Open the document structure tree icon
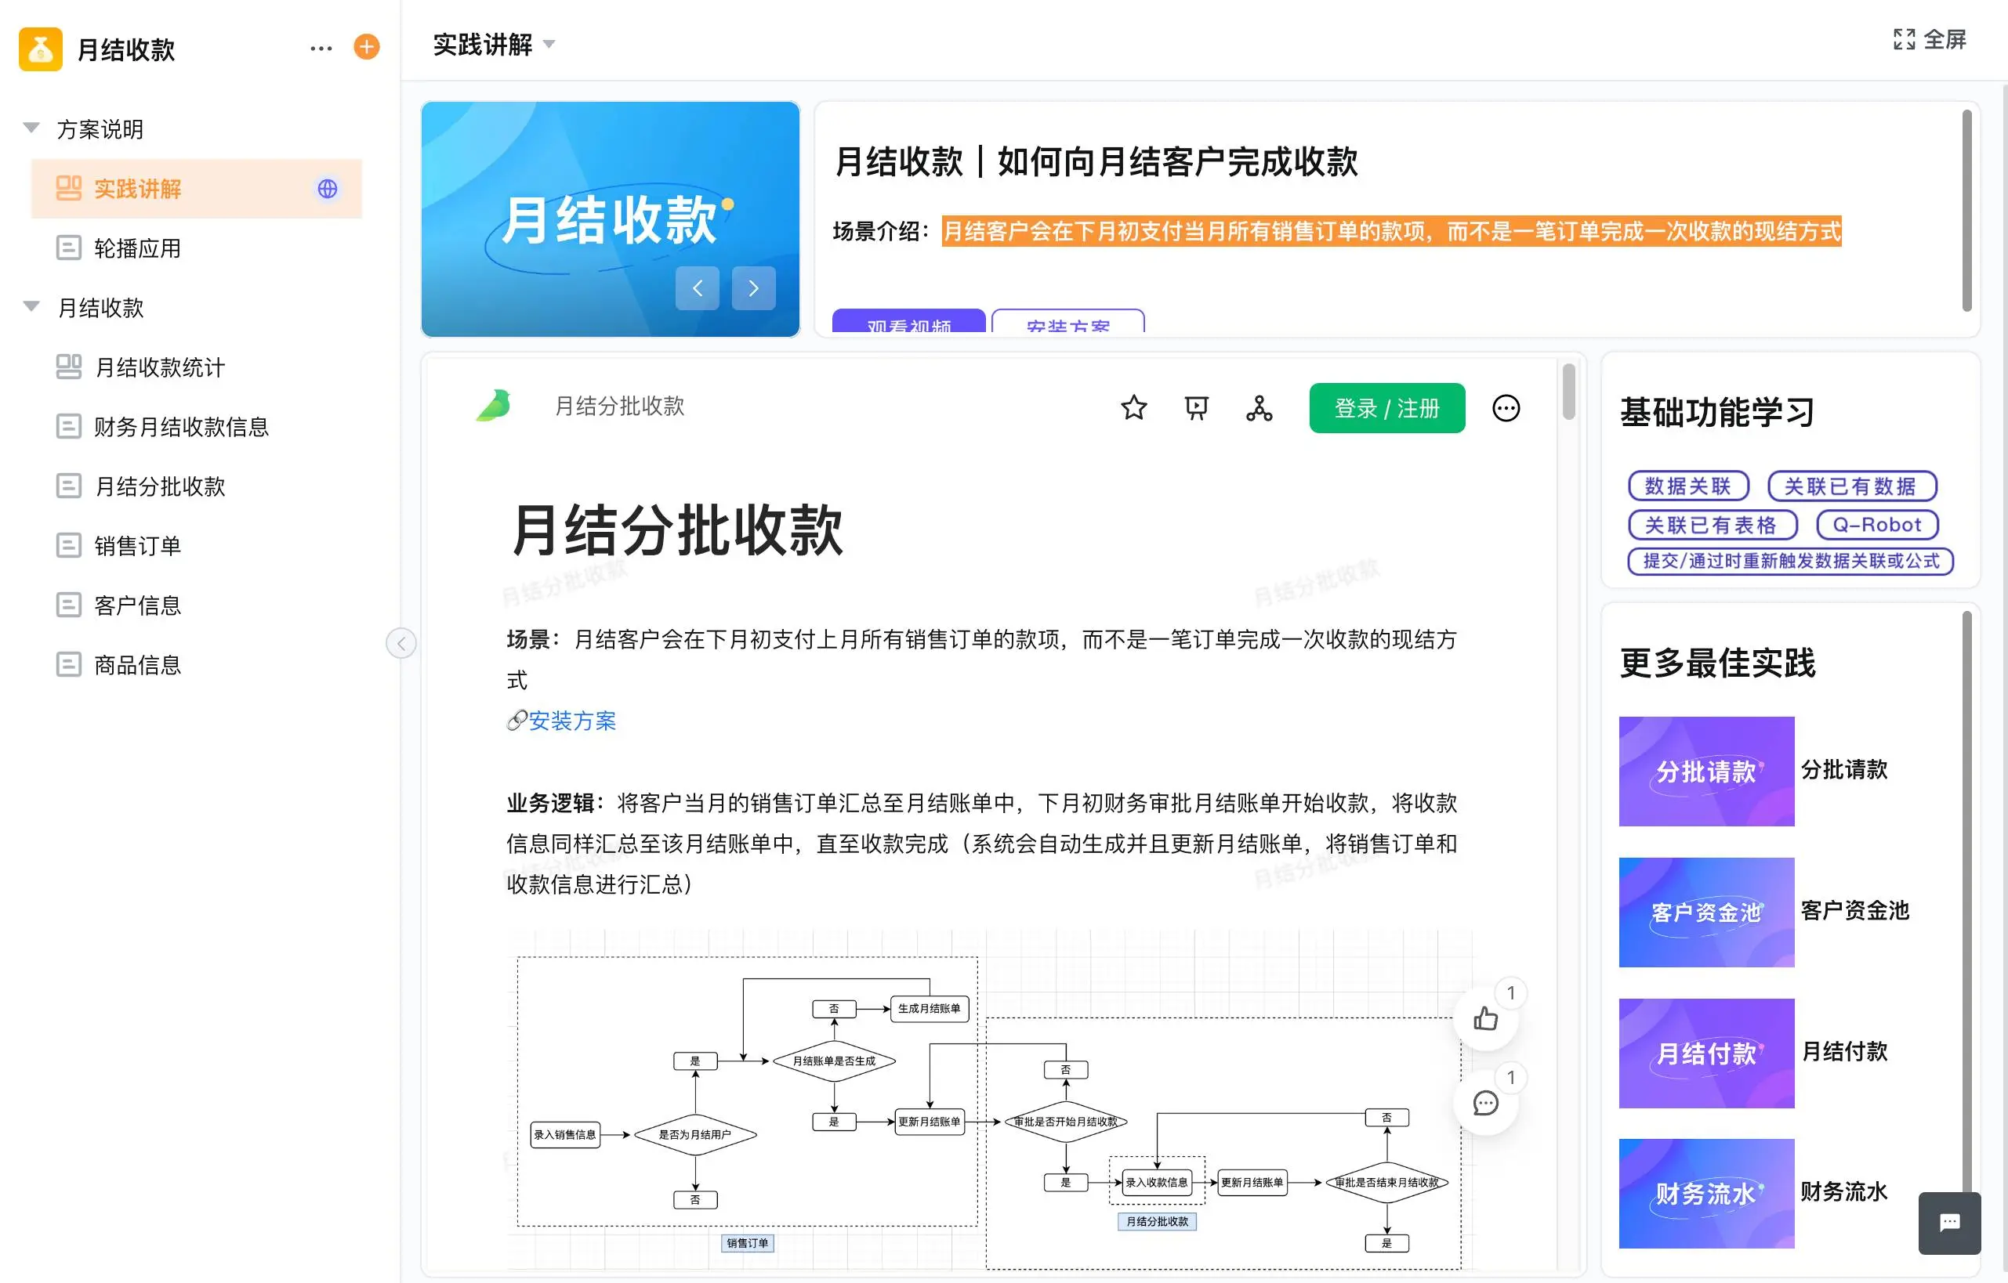 coord(1259,408)
